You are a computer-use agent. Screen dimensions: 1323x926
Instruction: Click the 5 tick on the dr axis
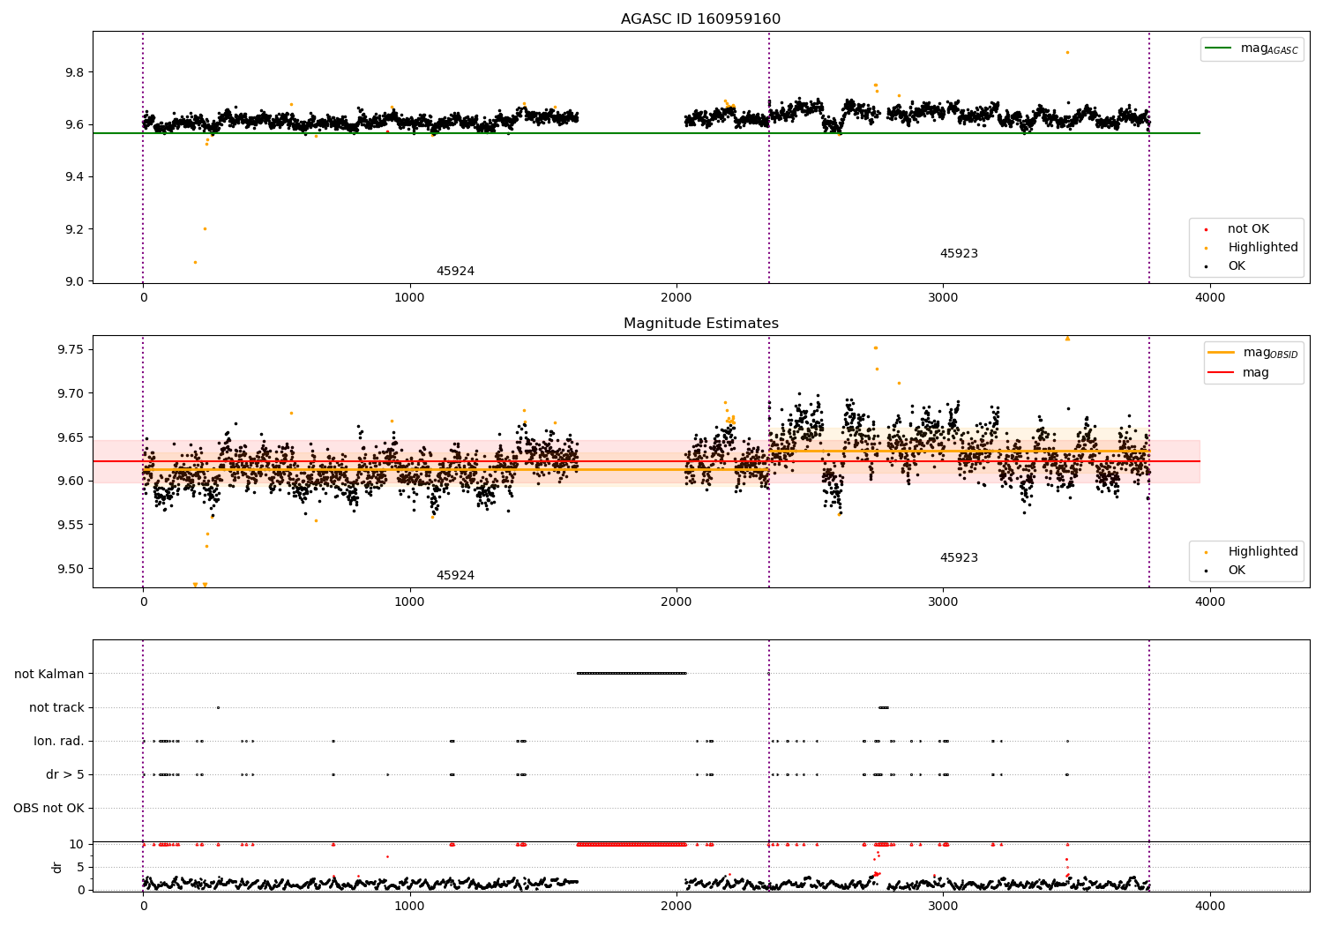[x=81, y=867]
